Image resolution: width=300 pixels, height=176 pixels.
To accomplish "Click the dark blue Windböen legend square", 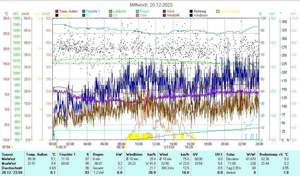I will (191, 15).
